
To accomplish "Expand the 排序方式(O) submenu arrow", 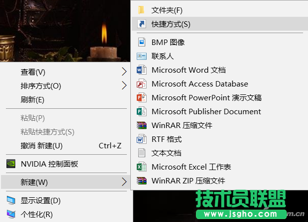I will point(124,86).
